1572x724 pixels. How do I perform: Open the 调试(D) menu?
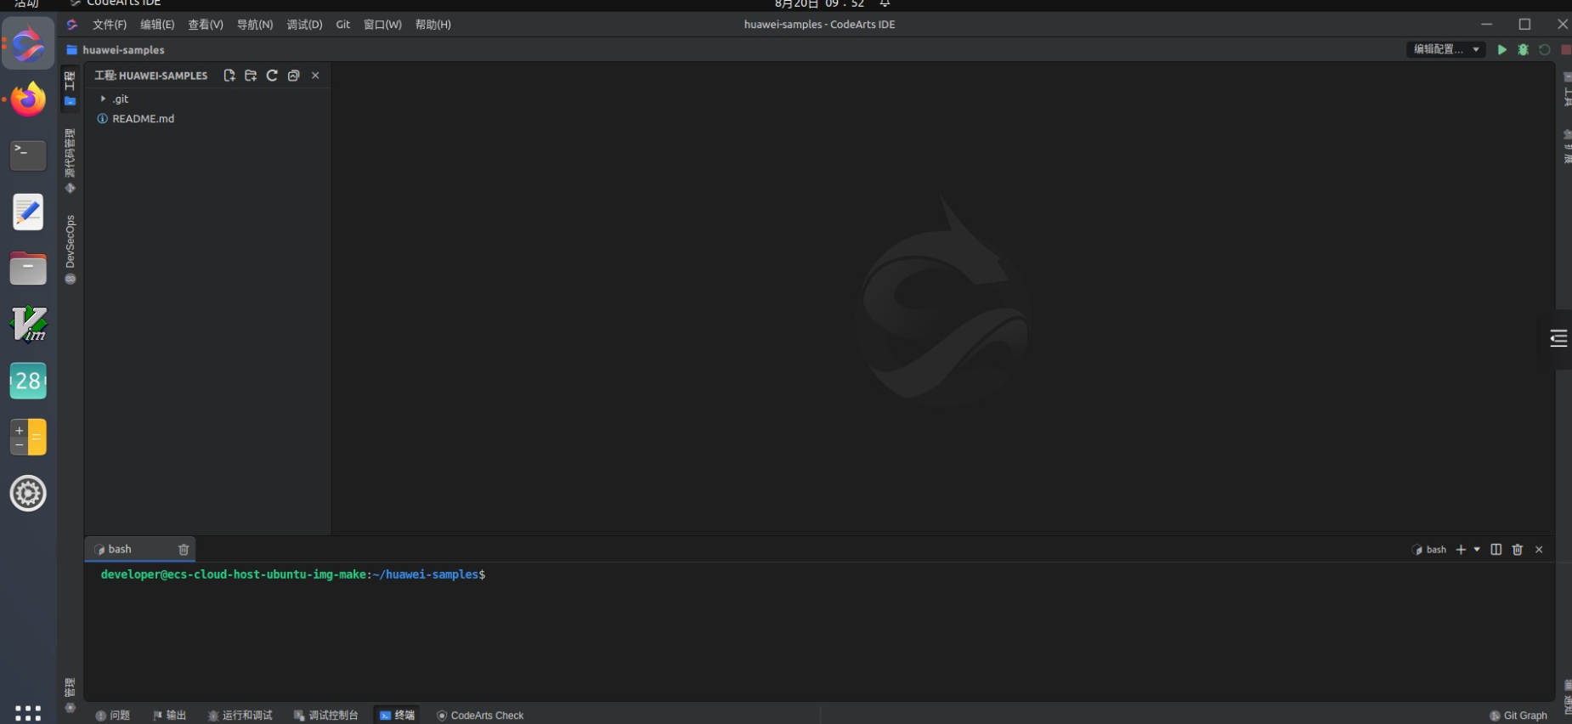click(305, 25)
